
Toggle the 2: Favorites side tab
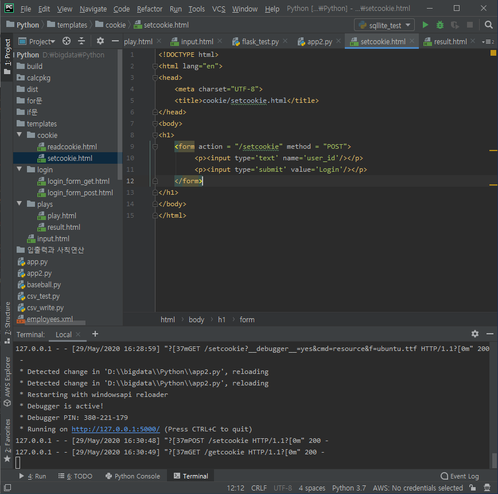(7, 440)
